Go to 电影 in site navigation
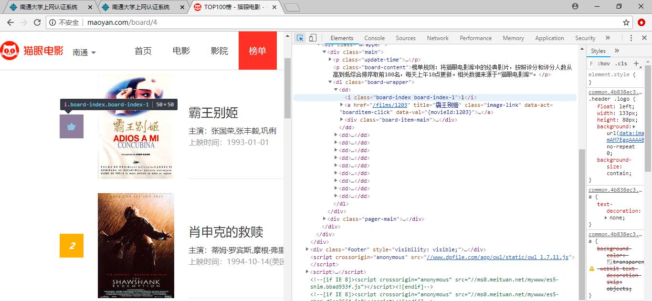652x301 pixels. pyautogui.click(x=181, y=51)
